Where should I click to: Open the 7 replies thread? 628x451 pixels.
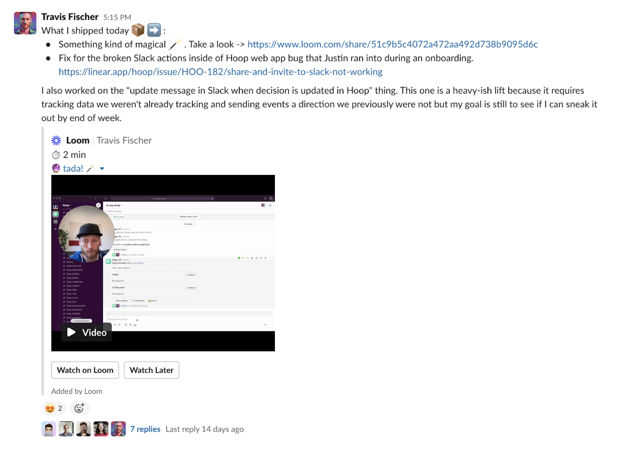[145, 429]
